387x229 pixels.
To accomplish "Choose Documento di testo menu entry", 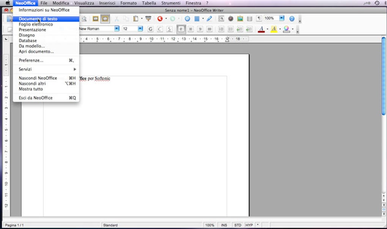I will 46,19.
